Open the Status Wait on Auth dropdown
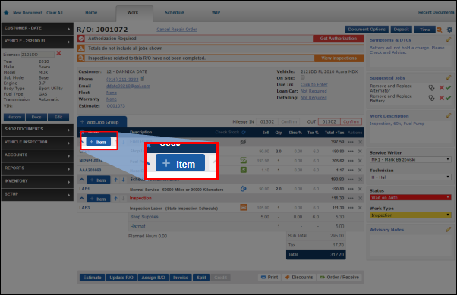 click(411, 197)
